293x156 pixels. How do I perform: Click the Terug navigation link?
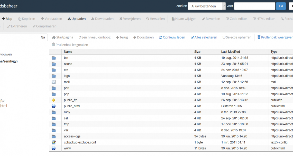[122, 37]
